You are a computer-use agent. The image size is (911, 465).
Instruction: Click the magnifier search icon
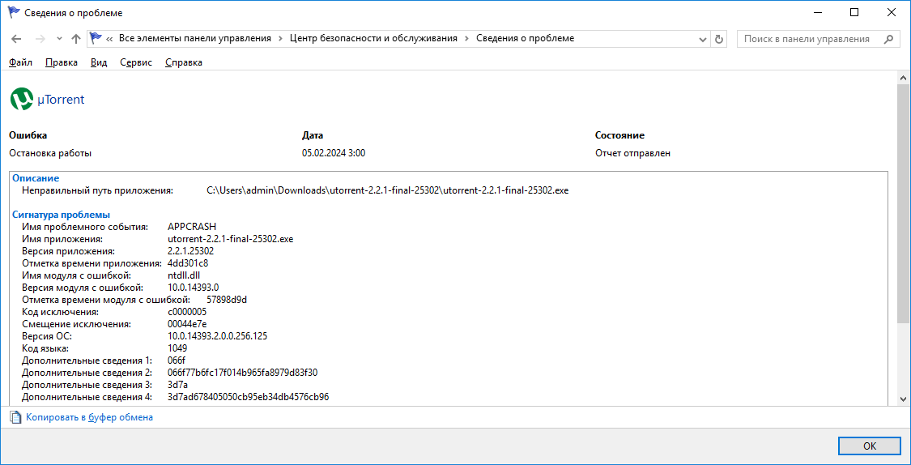(x=888, y=39)
